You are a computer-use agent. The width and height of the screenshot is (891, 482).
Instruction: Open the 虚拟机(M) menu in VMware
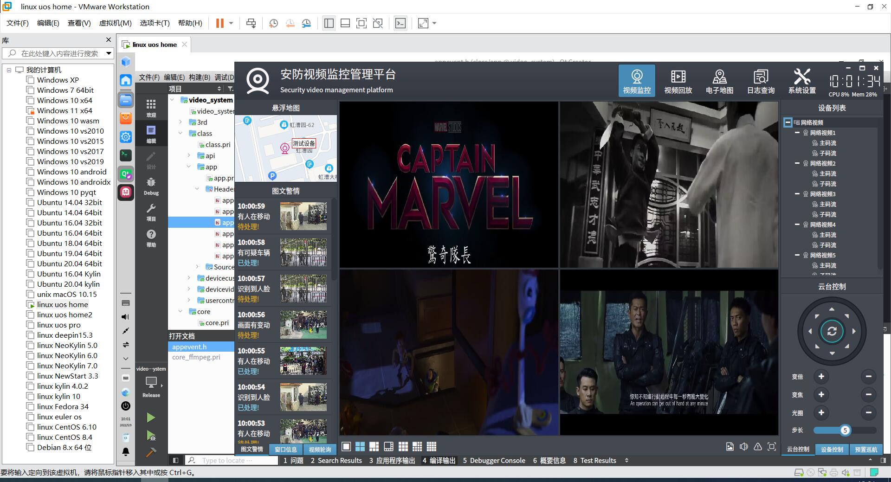click(115, 23)
